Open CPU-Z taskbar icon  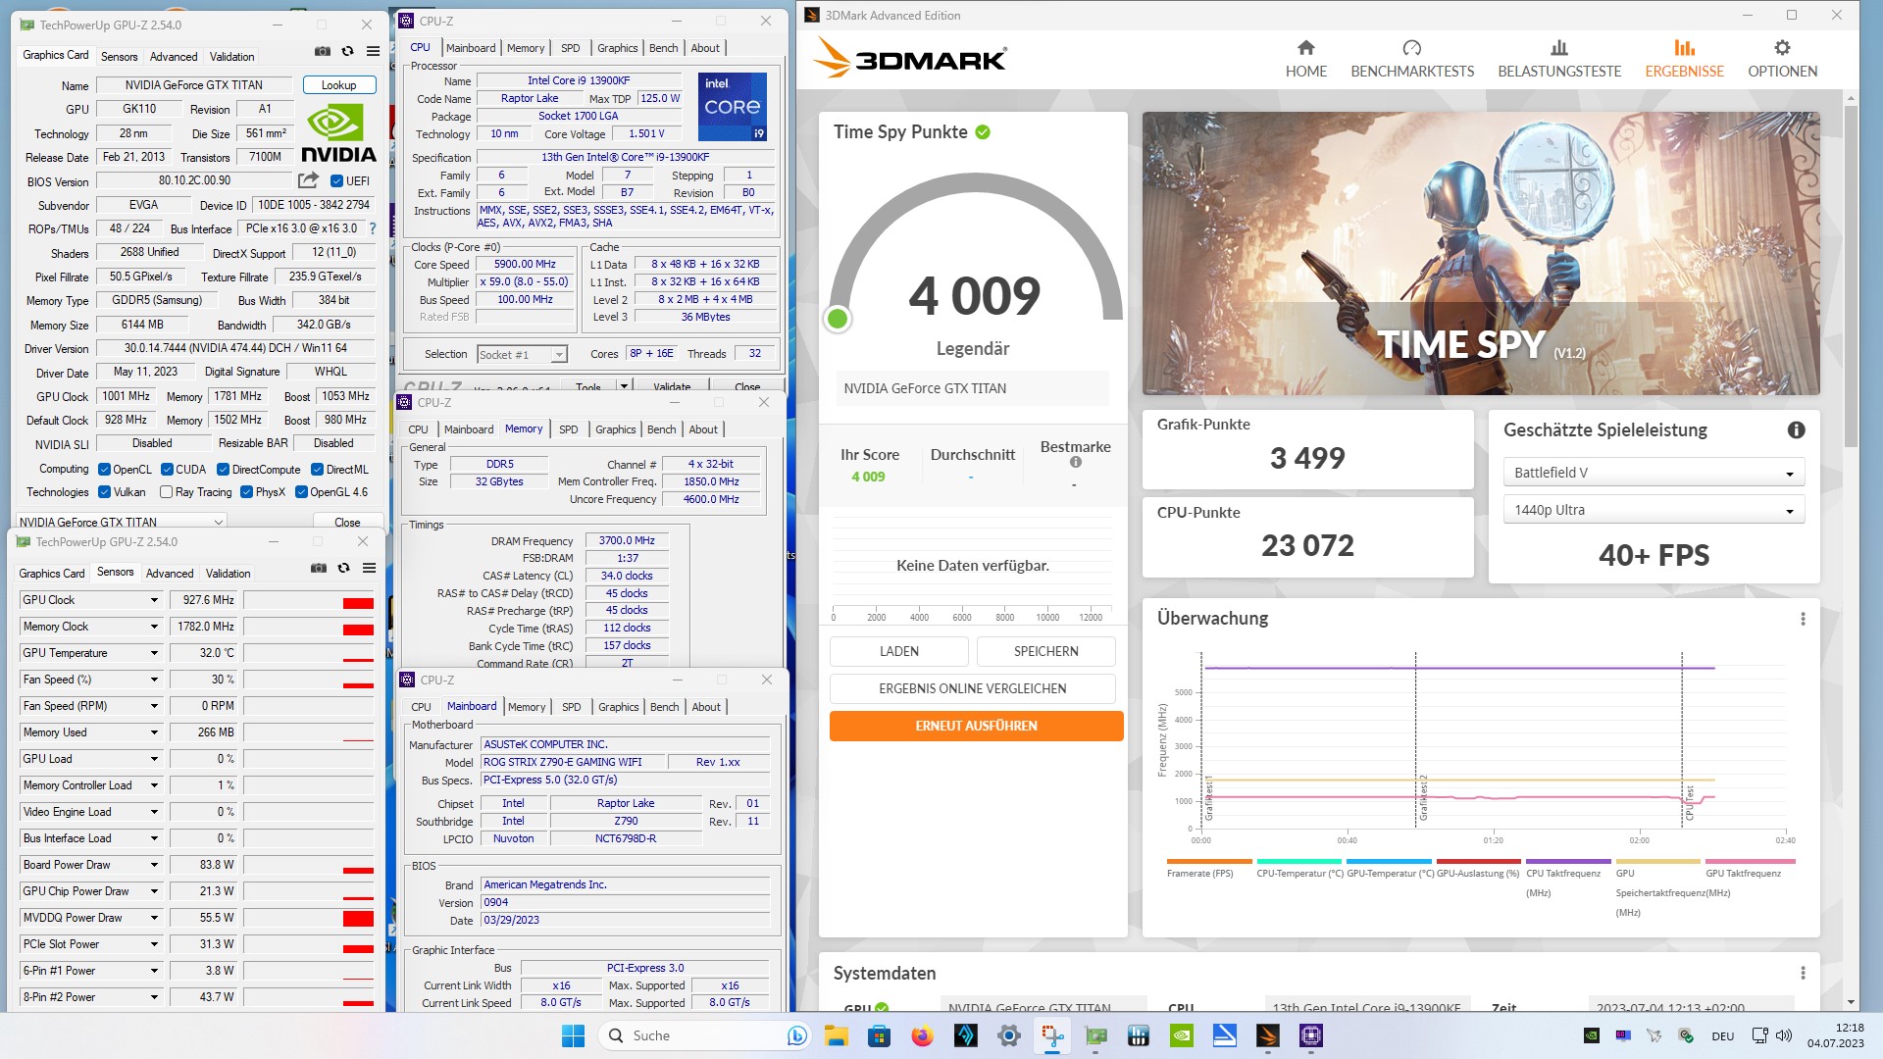[1310, 1035]
